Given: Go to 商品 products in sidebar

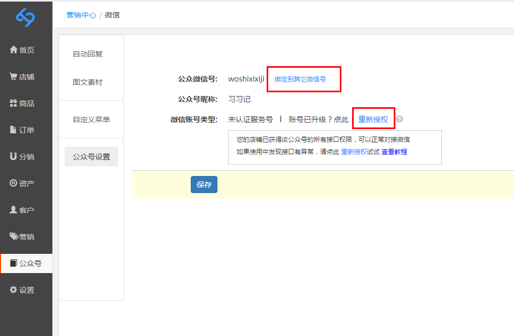Looking at the screenshot, I should tap(22, 103).
